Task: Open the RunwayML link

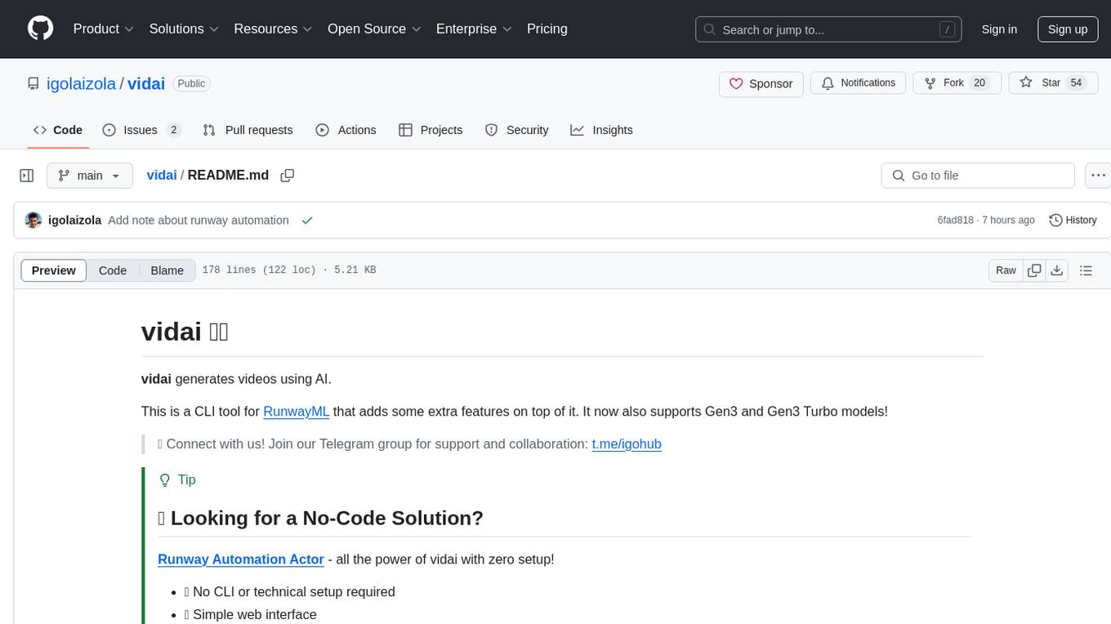Action: [296, 412]
